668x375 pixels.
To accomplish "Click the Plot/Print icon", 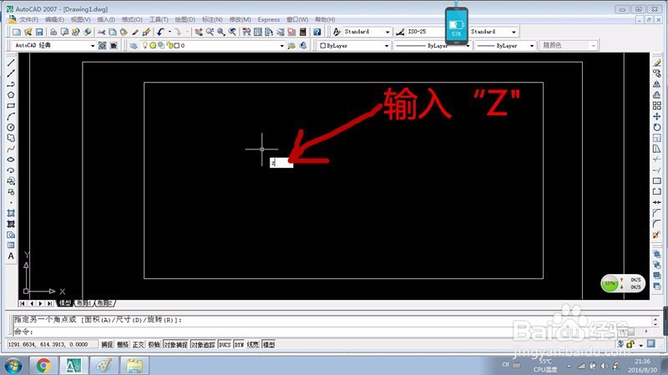I will (x=53, y=32).
